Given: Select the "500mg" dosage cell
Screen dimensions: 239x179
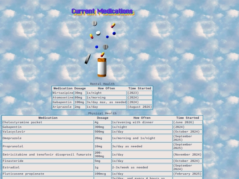Looking at the screenshot, I should coord(103,132).
